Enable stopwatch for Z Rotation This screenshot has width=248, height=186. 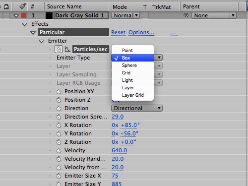(x=59, y=142)
